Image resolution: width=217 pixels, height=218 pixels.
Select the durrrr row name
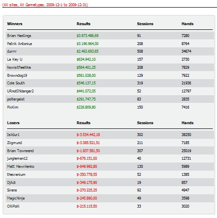tap(12, 52)
